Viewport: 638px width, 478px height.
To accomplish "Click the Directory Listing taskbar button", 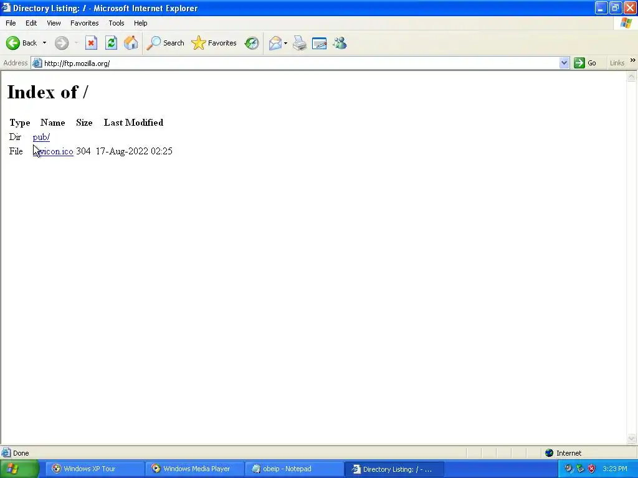I will point(394,469).
